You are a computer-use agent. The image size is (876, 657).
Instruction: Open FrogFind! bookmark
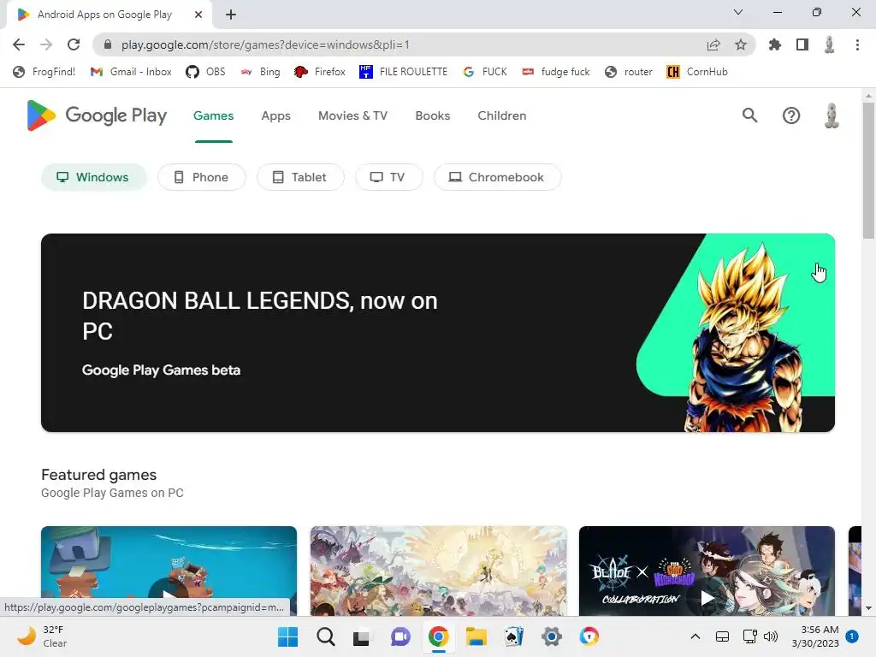point(44,72)
